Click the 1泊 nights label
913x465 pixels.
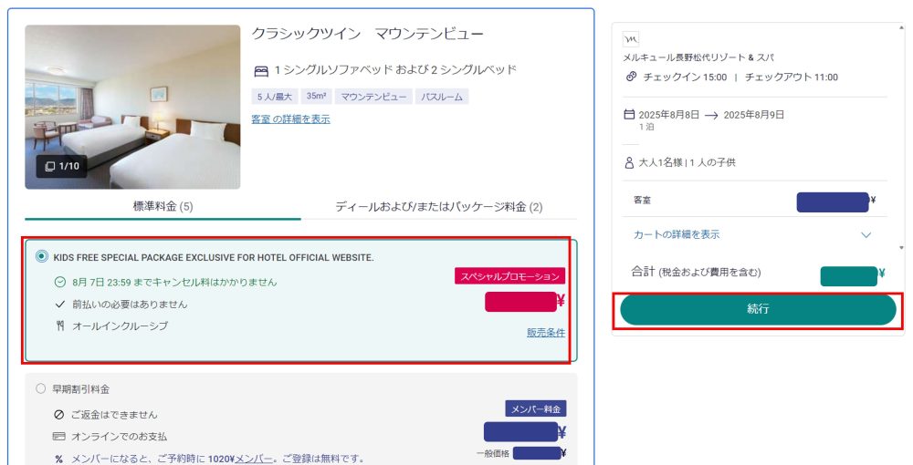(x=645, y=127)
